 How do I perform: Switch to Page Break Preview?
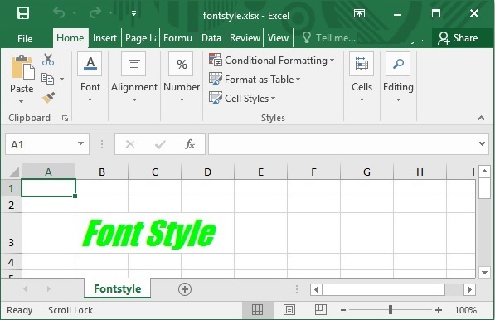(321, 310)
